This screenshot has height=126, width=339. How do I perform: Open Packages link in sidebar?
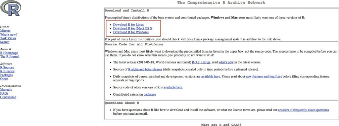click(6, 75)
